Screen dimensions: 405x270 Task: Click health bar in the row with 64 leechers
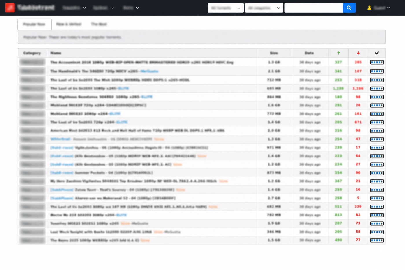377,156
